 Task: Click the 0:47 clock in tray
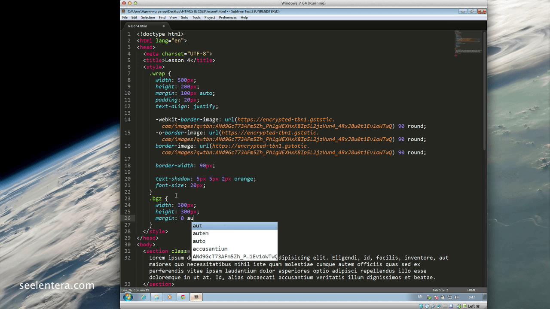pos(471,297)
